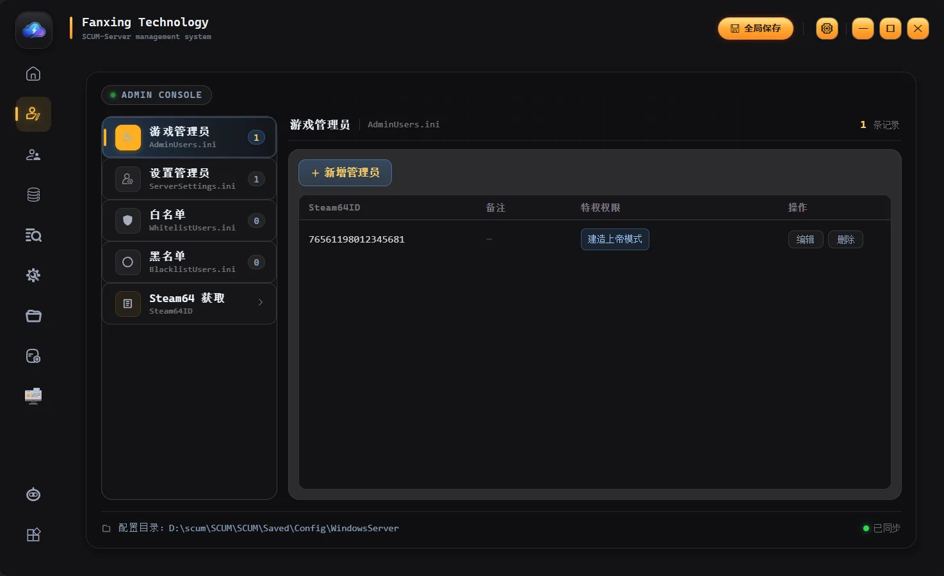944x576 pixels.
Task: Click 编辑 for 76561198012345681
Action: (x=806, y=239)
